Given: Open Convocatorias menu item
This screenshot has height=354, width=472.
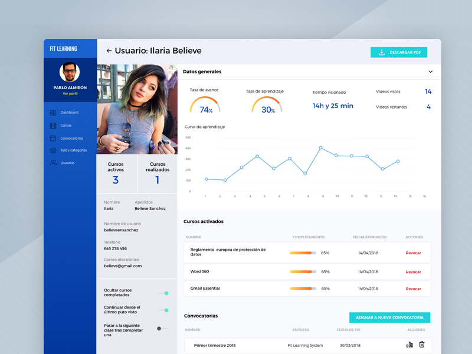Looking at the screenshot, I should click(71, 138).
